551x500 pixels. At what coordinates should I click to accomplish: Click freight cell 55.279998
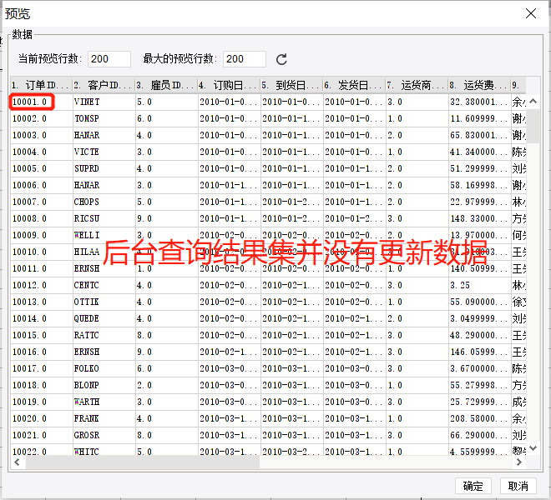tap(479, 385)
